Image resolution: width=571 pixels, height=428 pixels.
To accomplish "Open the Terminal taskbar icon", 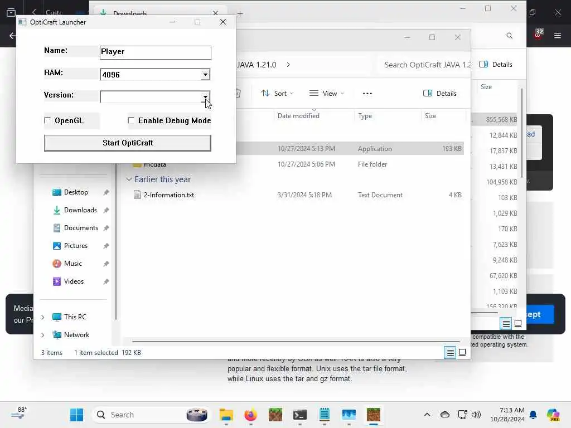I will [299, 415].
